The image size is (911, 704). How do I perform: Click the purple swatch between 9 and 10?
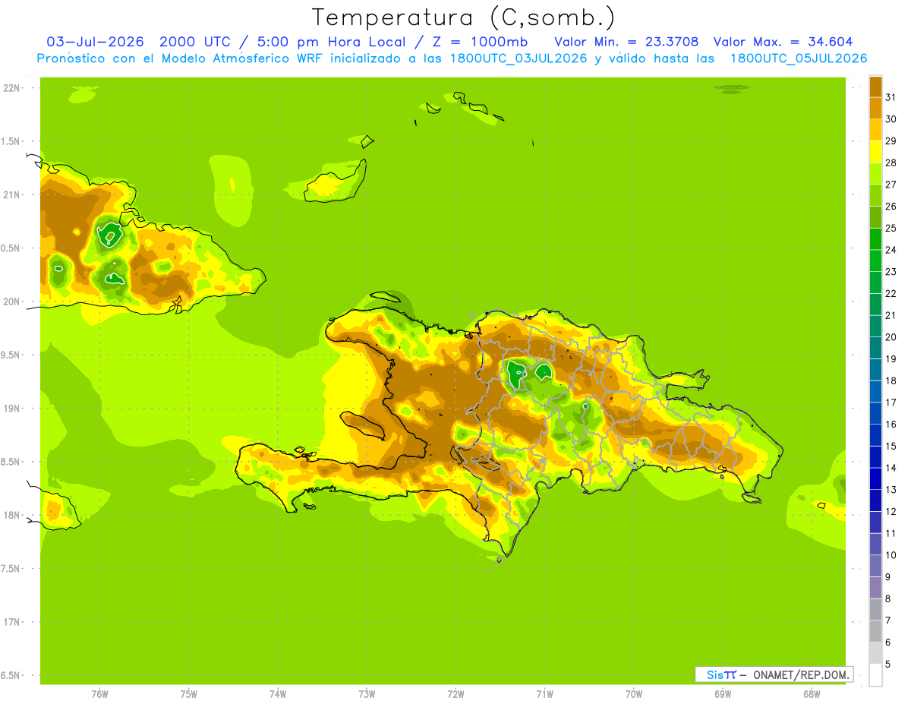click(x=875, y=567)
